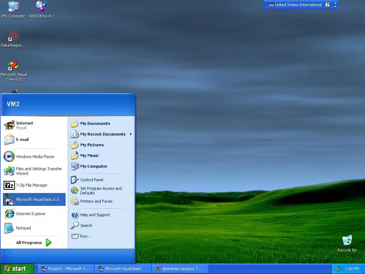Click the Printers and Faxes printer icon
Screen dimensions: 365x274
point(74,201)
